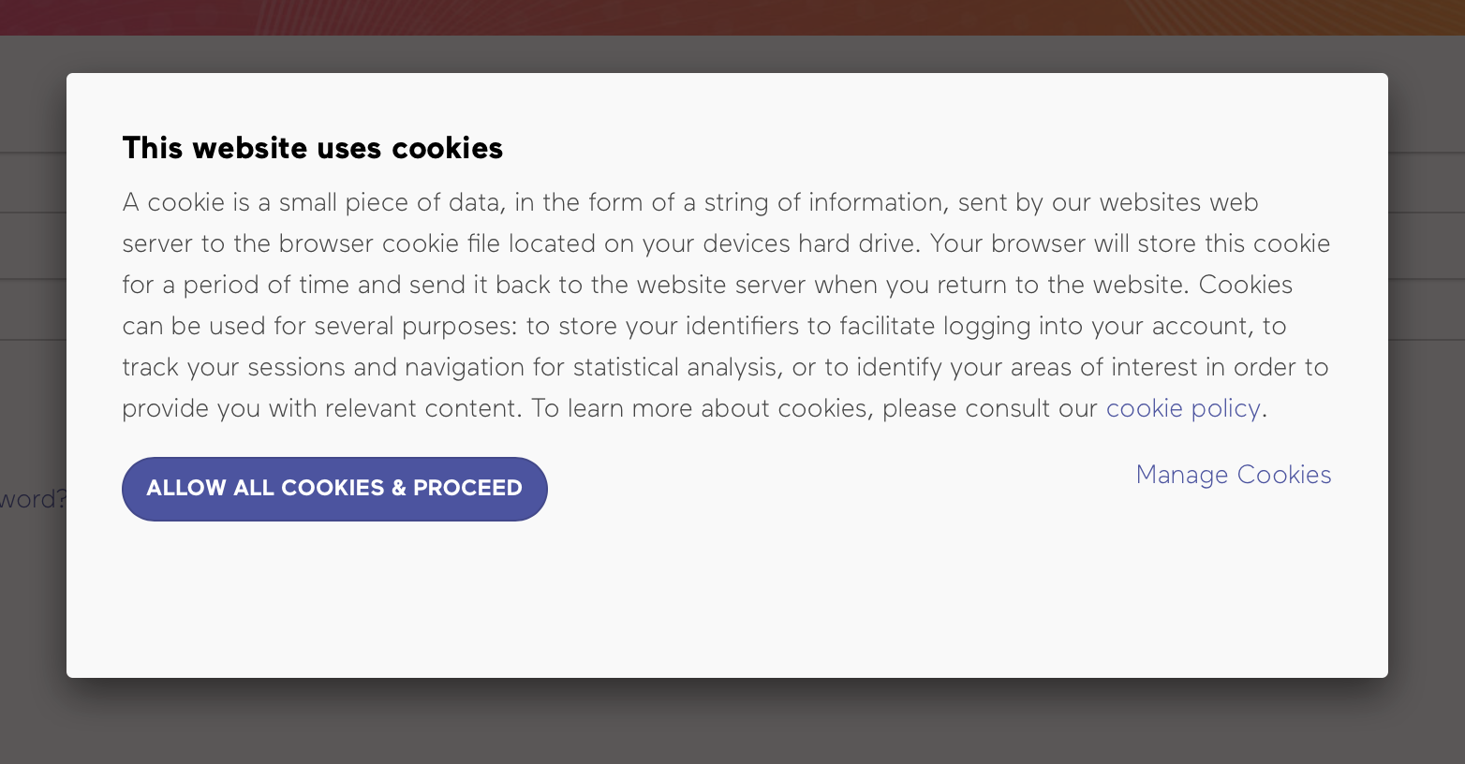Click the word 'policy' in cookie policy link
1465x764 pixels.
pos(1225,408)
